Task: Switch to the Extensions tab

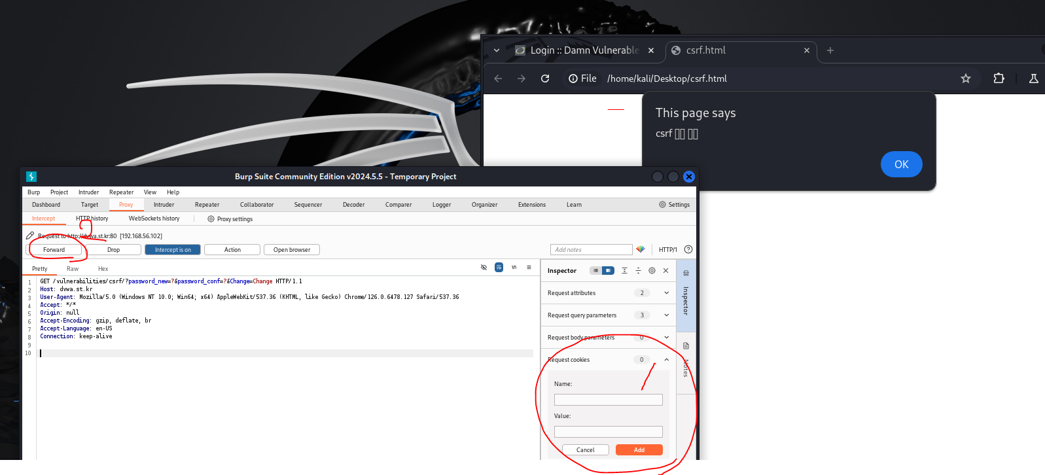Action: (x=532, y=205)
